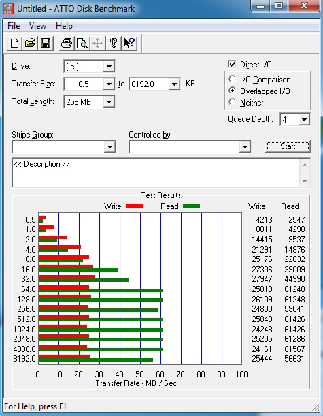Image resolution: width=323 pixels, height=416 pixels.
Task: Open the Total Length 256 MB dropdown
Action: (109, 102)
